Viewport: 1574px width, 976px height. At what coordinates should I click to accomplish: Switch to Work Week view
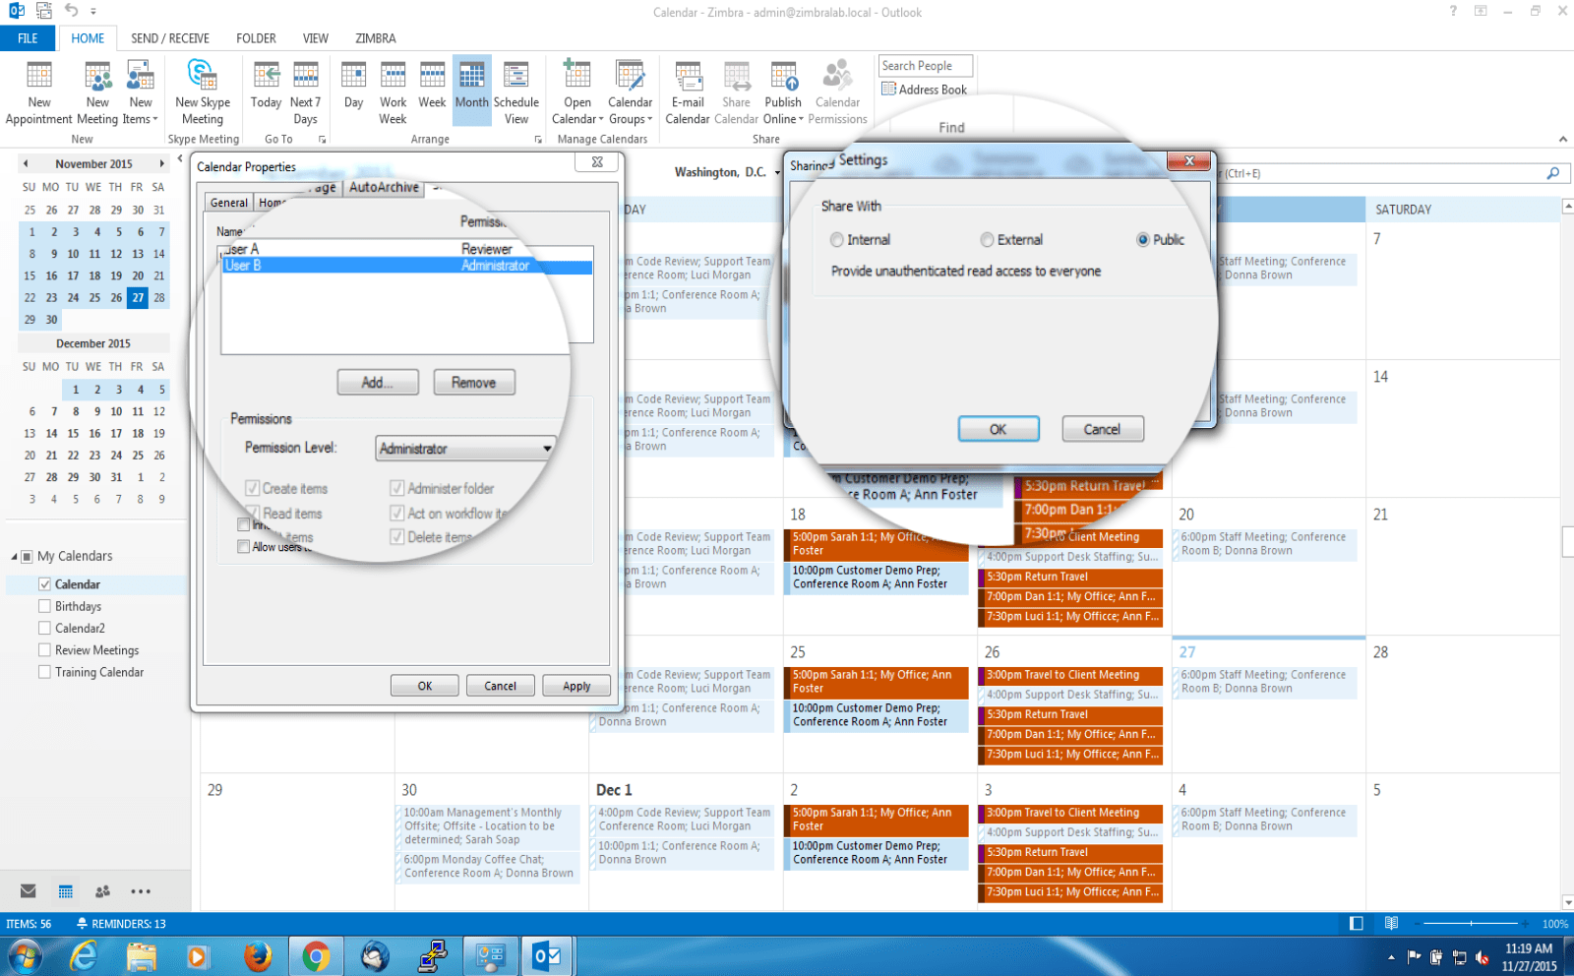tap(393, 92)
